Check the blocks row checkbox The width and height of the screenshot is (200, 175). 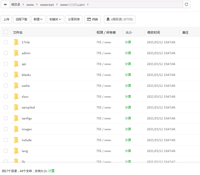click(6, 75)
